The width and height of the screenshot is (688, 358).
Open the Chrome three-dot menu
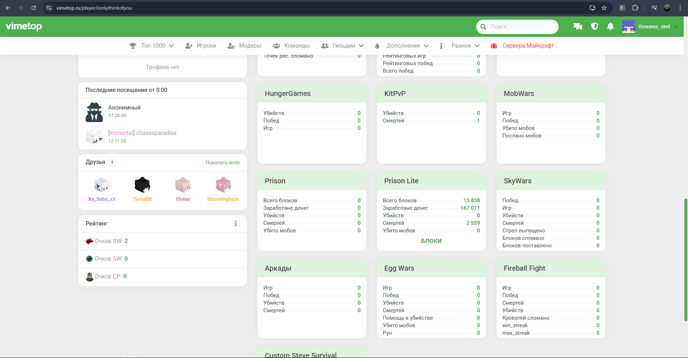click(680, 8)
